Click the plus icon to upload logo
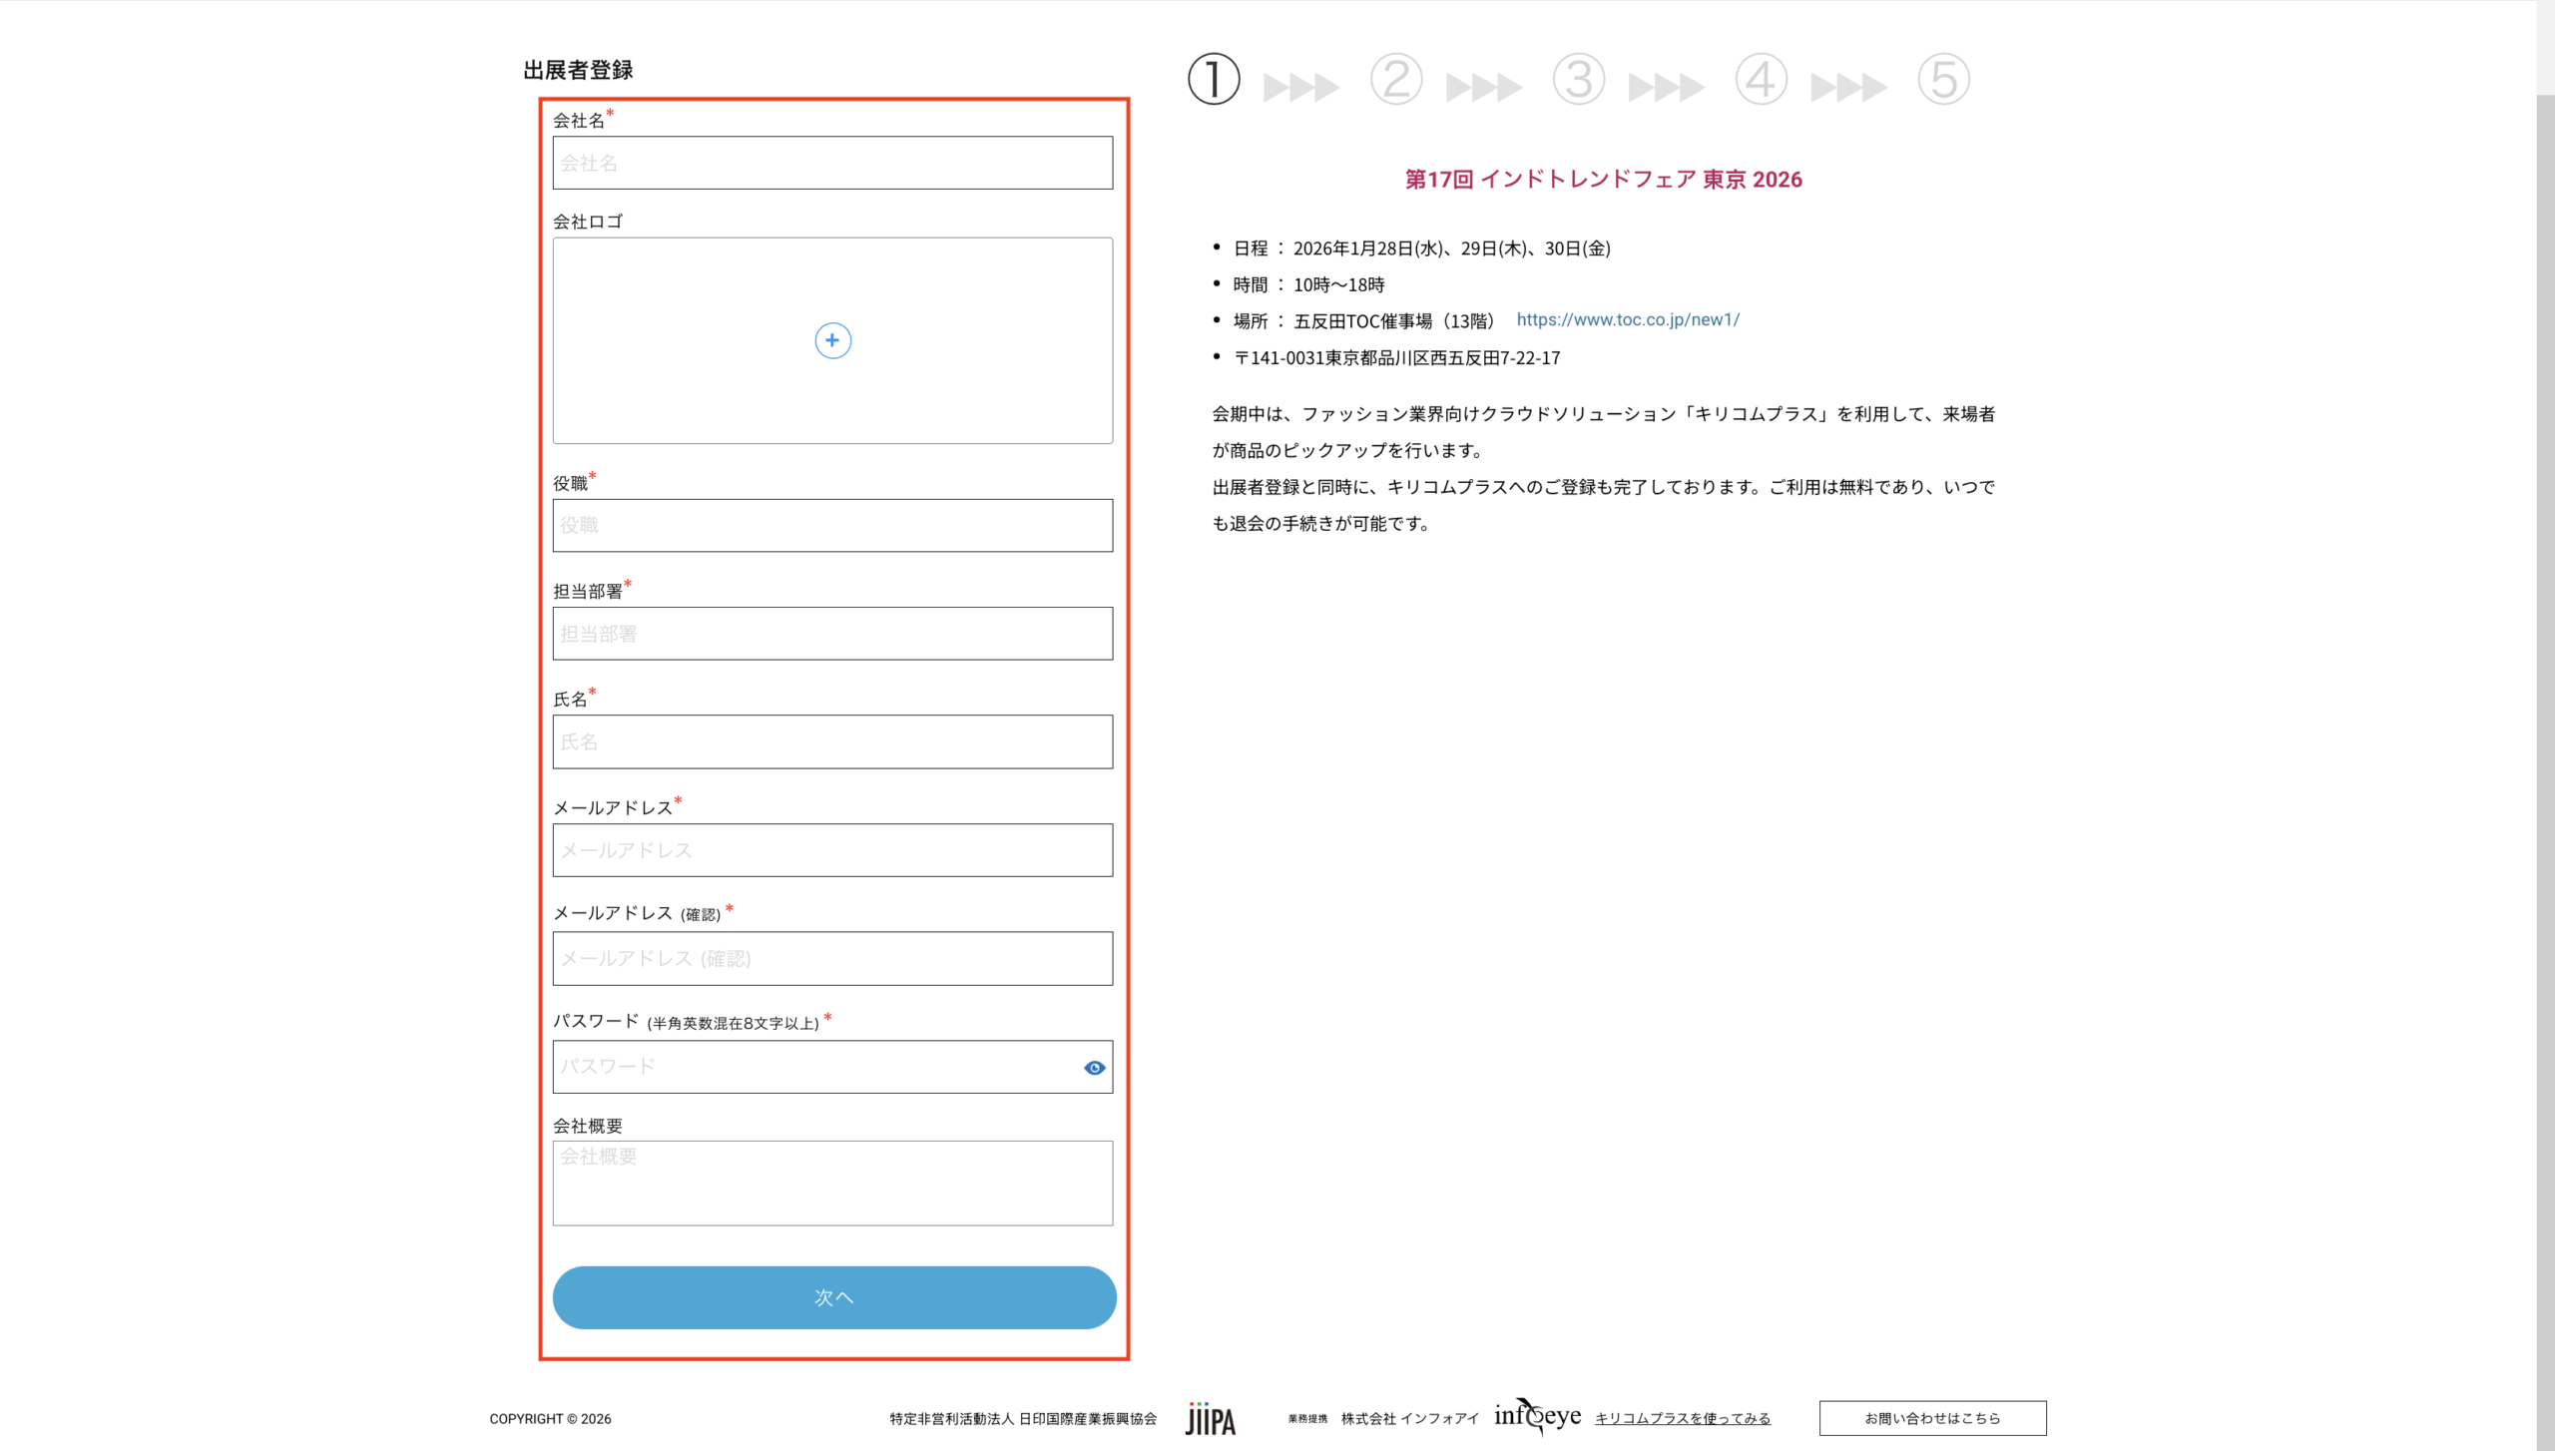 [x=832, y=340]
